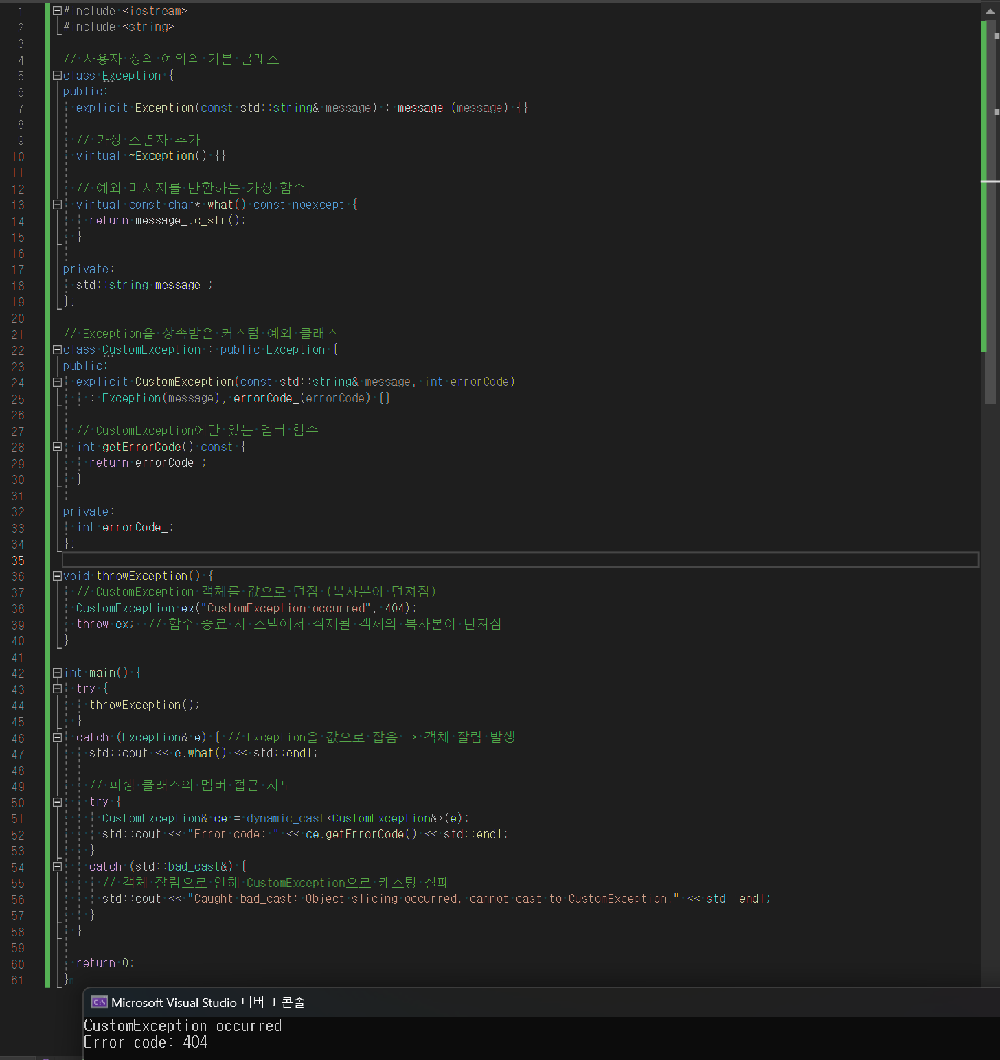
Task: Click the debug console window icon
Action: (x=100, y=1002)
